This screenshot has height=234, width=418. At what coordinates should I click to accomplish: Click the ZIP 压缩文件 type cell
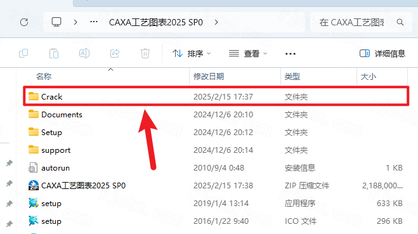point(307,186)
